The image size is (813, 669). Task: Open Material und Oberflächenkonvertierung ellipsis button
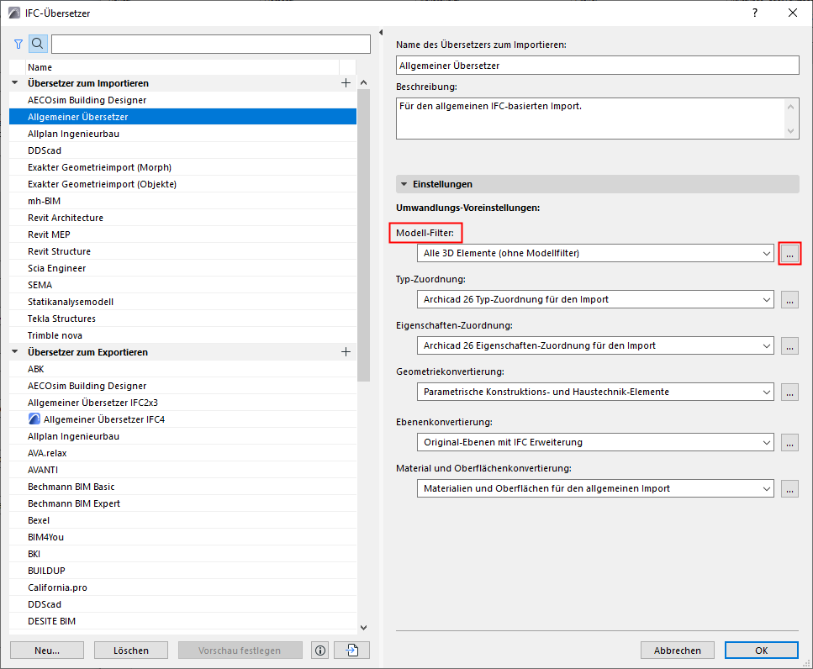[789, 488]
